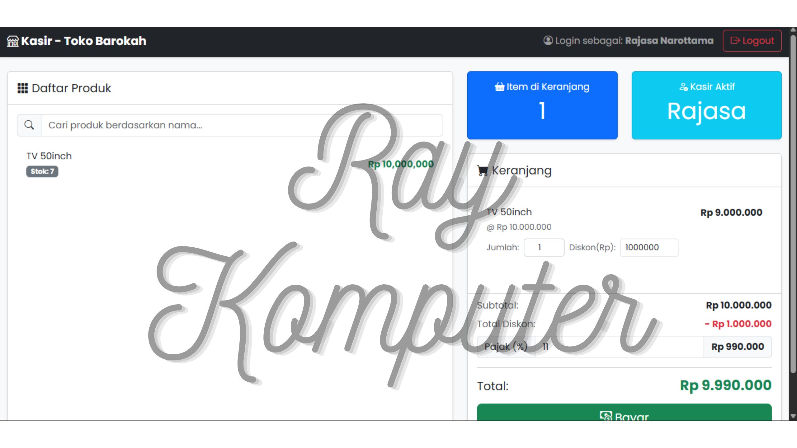Click the Rp 9.000.000 cart item price

point(731,212)
